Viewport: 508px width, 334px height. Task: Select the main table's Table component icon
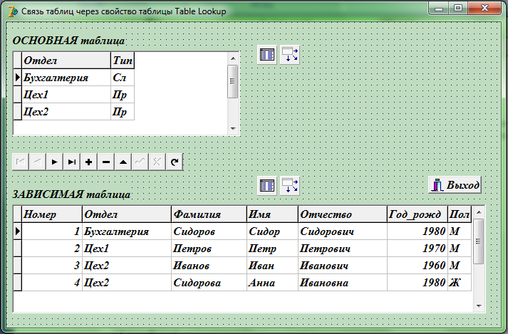pos(267,54)
